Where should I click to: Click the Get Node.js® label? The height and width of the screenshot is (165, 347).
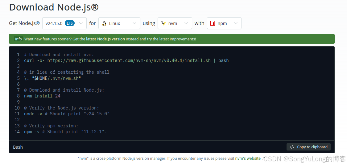(24, 23)
